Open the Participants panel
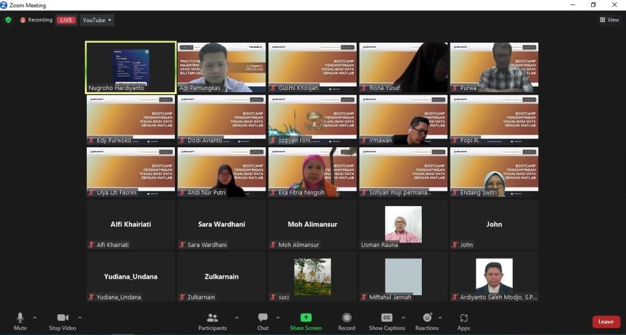 pos(212,322)
